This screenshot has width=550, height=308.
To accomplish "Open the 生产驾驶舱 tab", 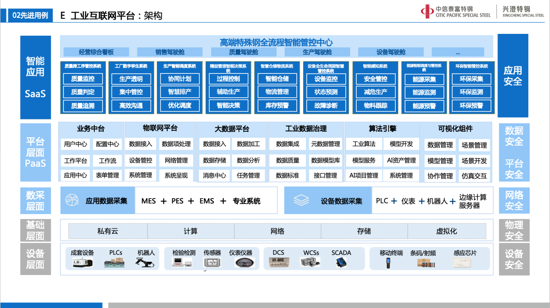I will (317, 52).
